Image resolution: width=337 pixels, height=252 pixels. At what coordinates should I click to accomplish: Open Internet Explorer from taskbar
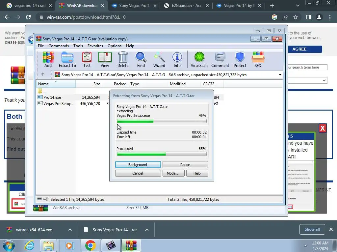click(x=29, y=245)
